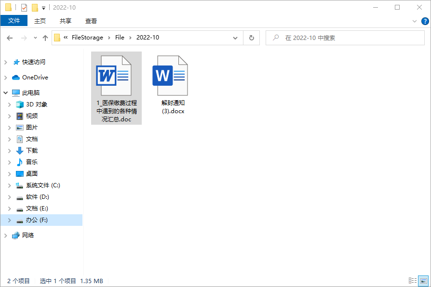Click the back navigation arrow
The height and width of the screenshot is (287, 431).
coord(10,38)
